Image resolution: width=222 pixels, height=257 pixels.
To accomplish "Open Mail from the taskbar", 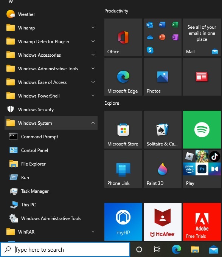I will tap(214, 249).
